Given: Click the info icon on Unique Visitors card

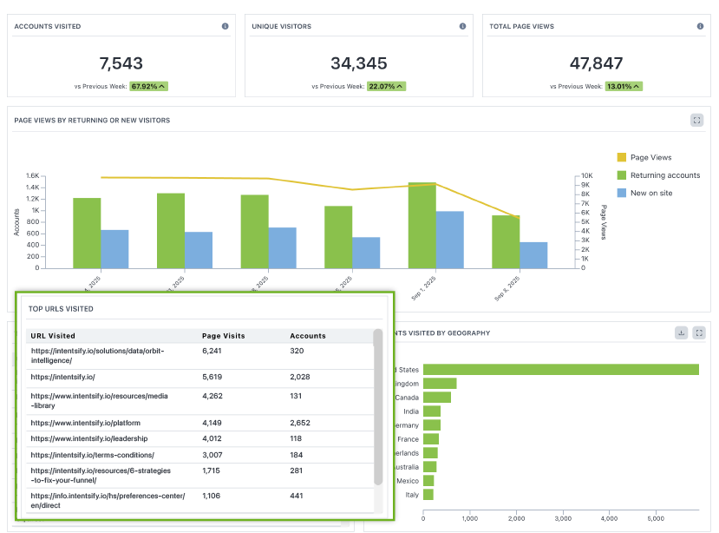Looking at the screenshot, I should coord(463,27).
